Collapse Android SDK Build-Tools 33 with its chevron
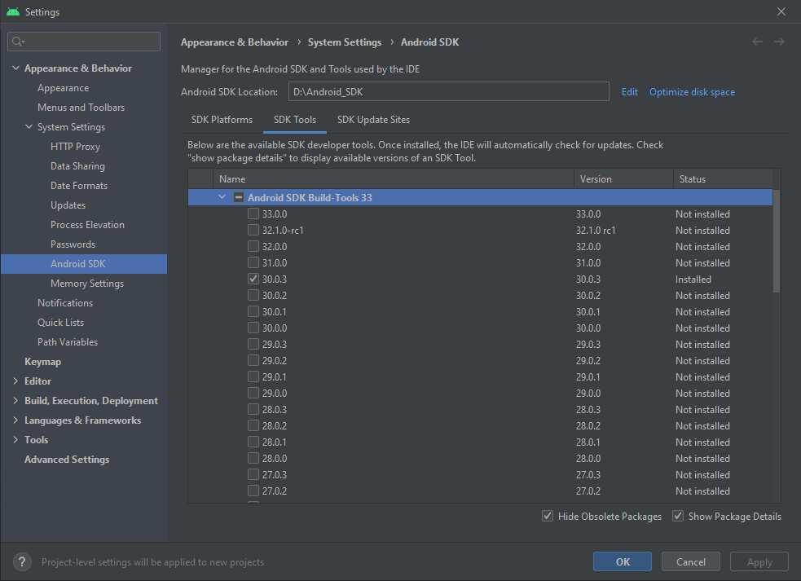Viewport: 801px width, 581px height. point(222,196)
